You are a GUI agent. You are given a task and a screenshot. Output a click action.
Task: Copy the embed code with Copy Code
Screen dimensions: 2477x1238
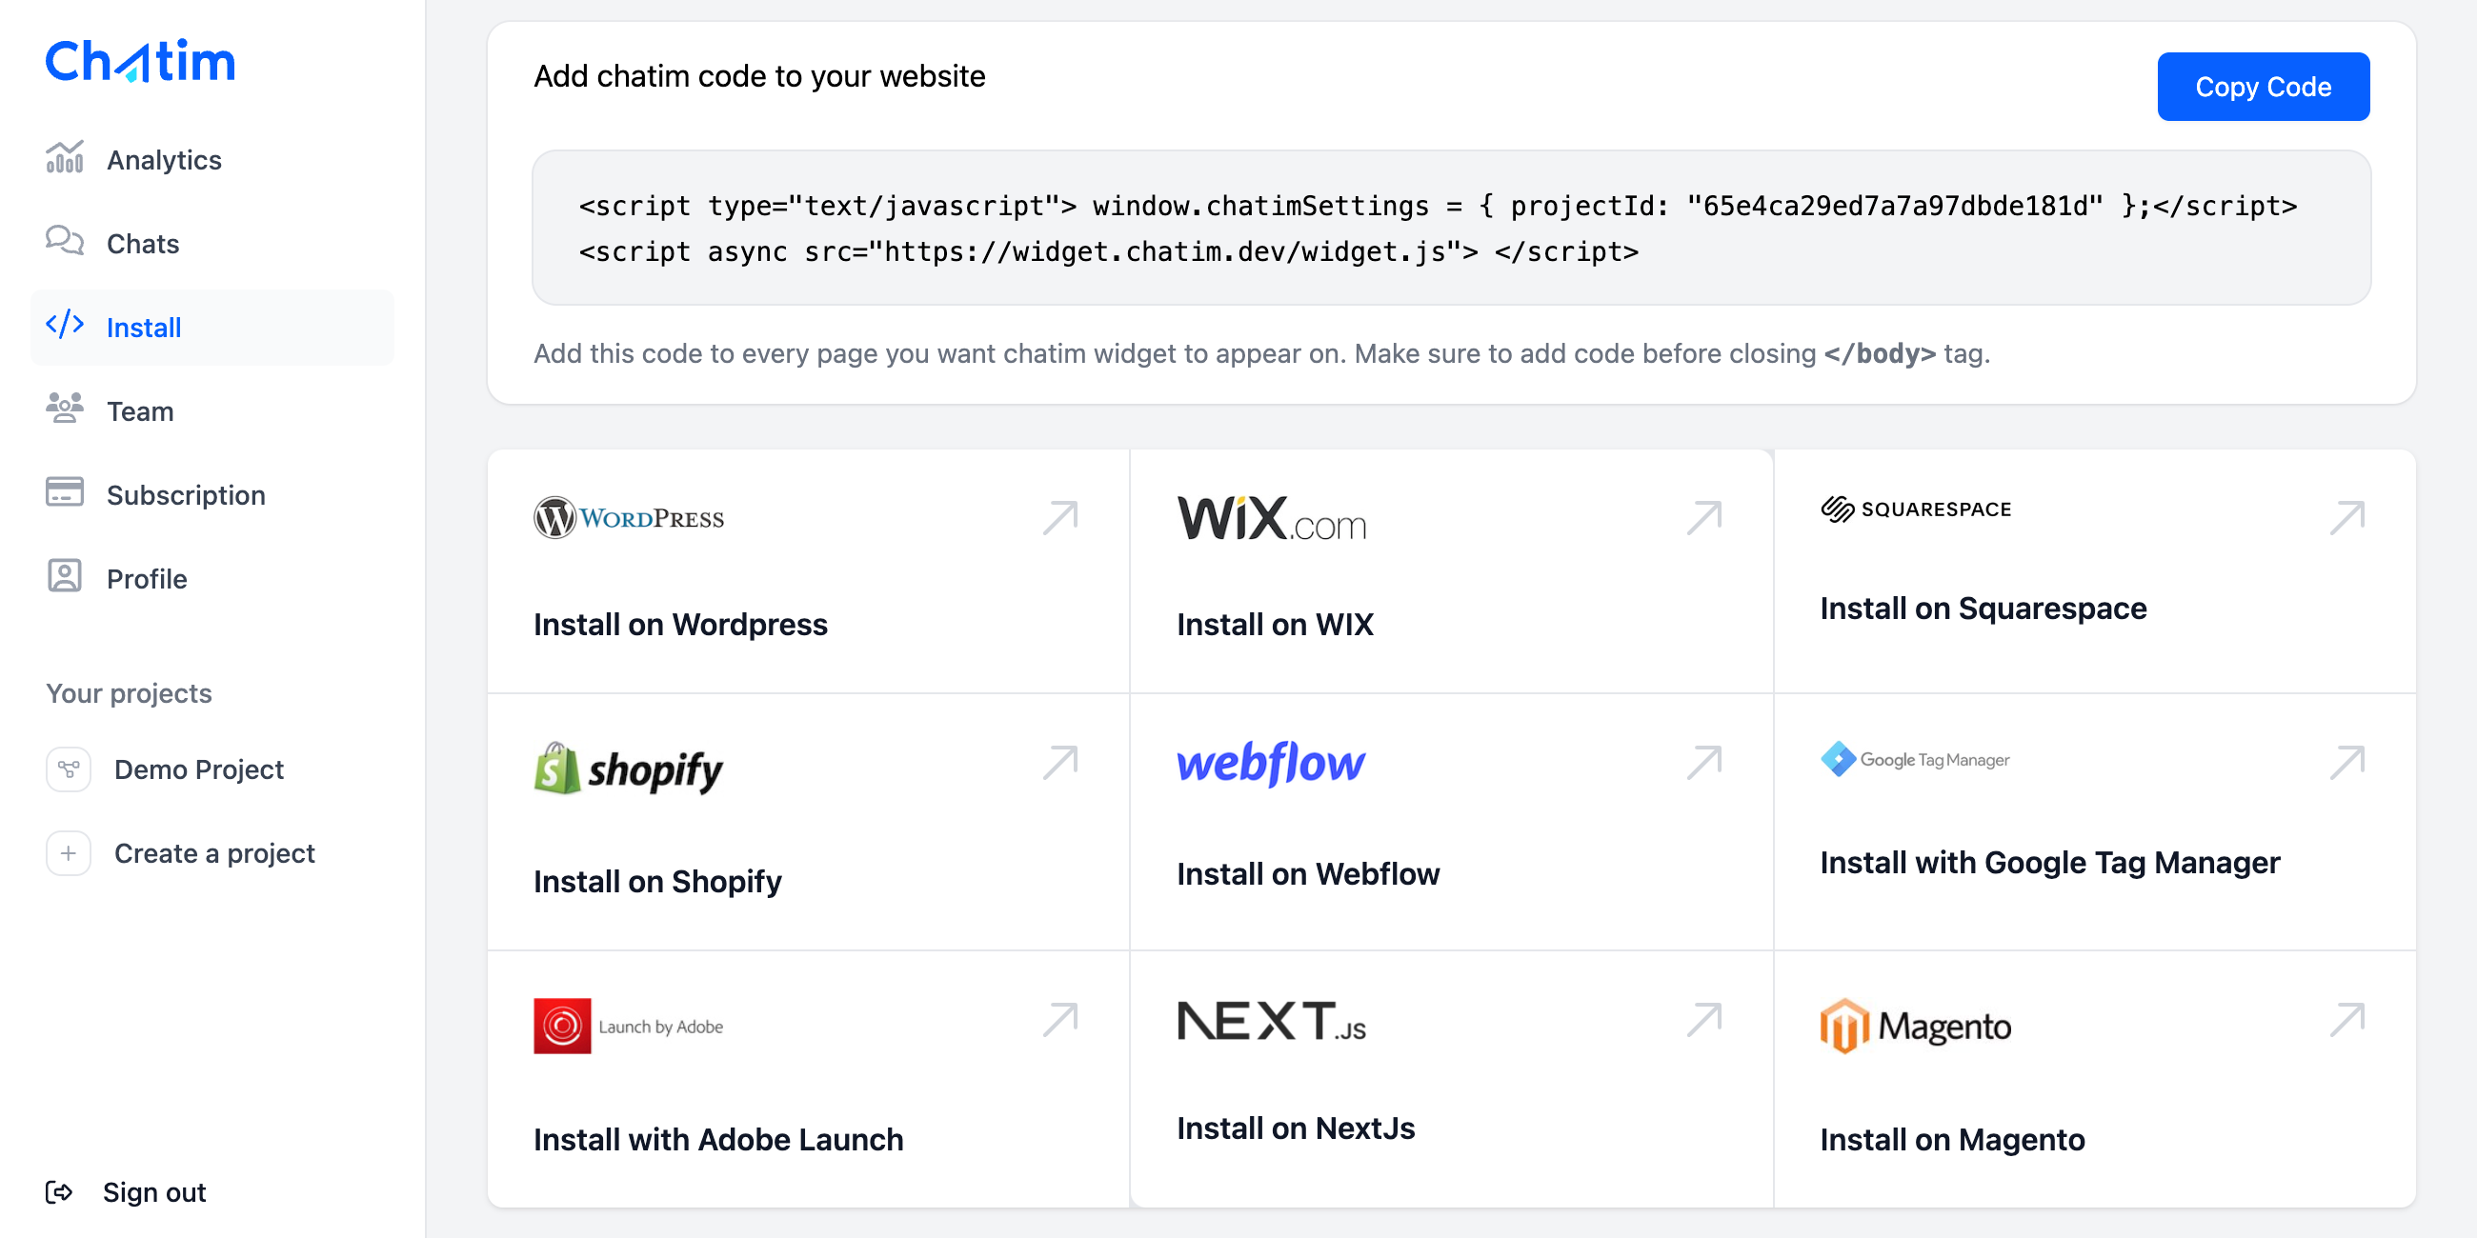2263,87
